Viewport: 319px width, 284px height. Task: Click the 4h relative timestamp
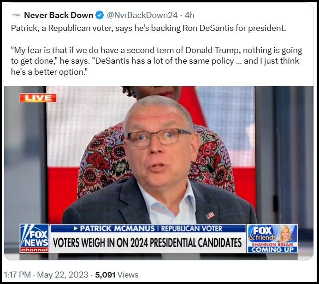point(189,15)
